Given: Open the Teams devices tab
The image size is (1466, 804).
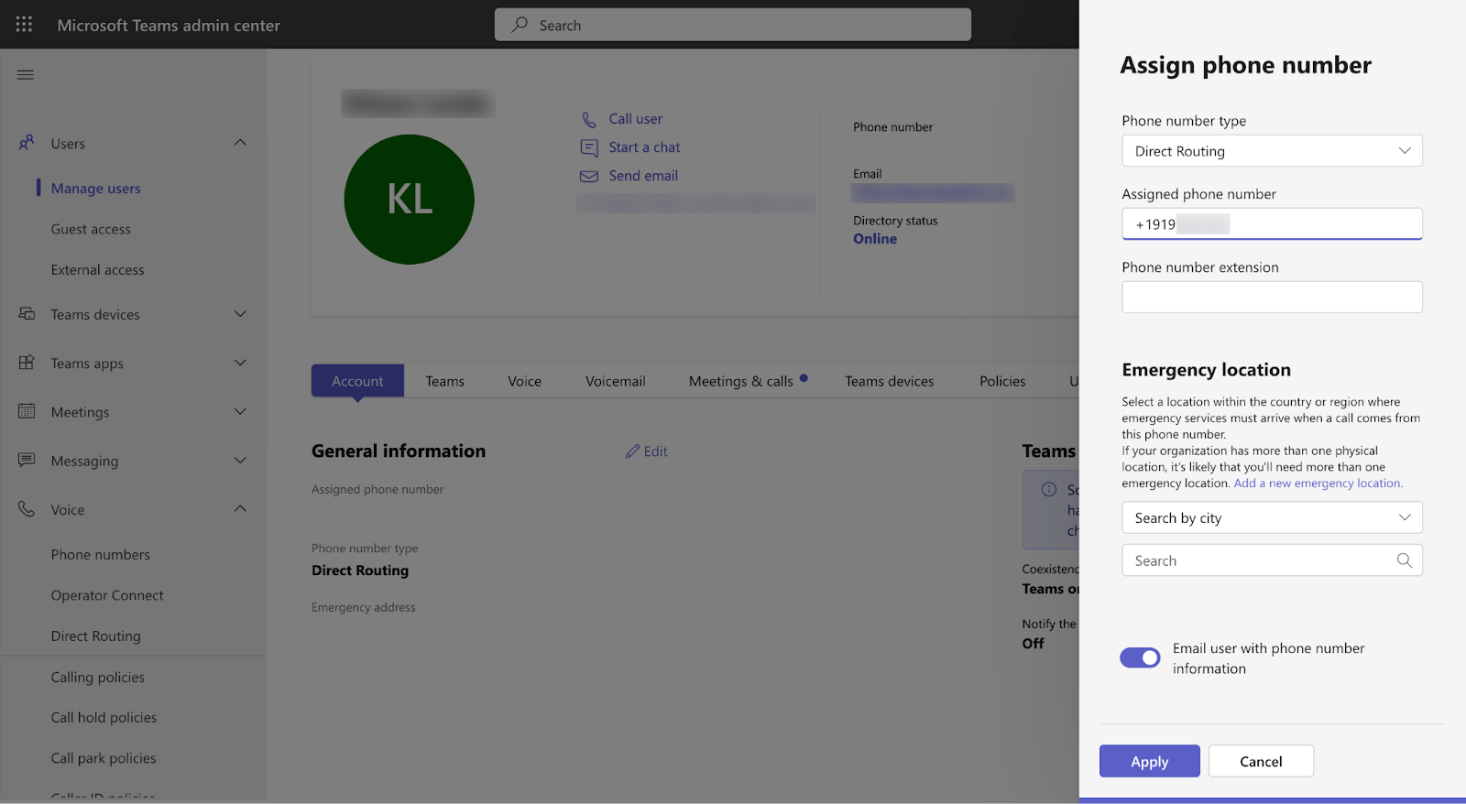Looking at the screenshot, I should click(889, 381).
